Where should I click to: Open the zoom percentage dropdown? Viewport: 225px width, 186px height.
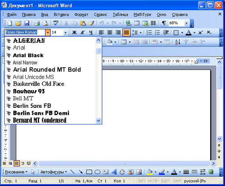186,23
